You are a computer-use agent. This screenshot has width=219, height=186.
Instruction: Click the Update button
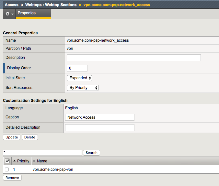coord(12,137)
